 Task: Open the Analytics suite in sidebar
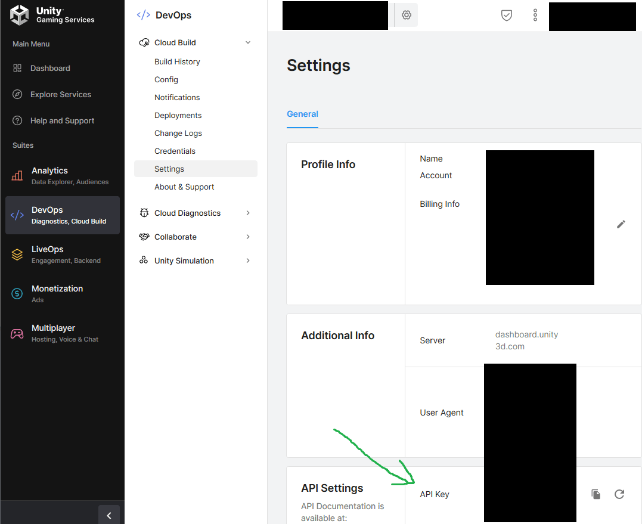(x=49, y=175)
